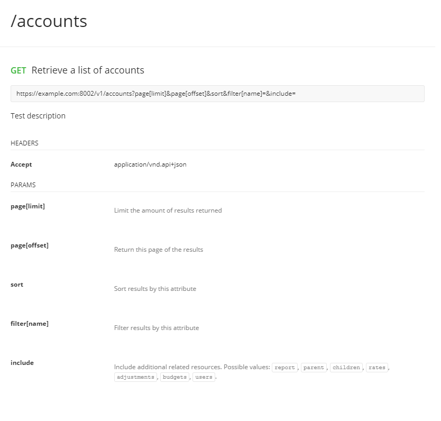Select the application/vnd.api+json header value
Screen dimensions: 441x421
[150, 164]
